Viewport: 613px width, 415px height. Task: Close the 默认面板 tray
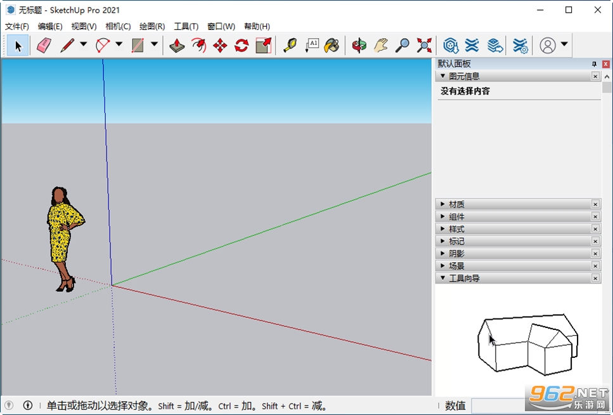coord(606,64)
